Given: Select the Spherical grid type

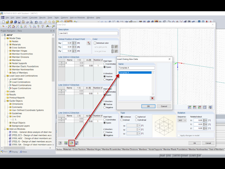Looking at the screenshot, I should 136,117.
